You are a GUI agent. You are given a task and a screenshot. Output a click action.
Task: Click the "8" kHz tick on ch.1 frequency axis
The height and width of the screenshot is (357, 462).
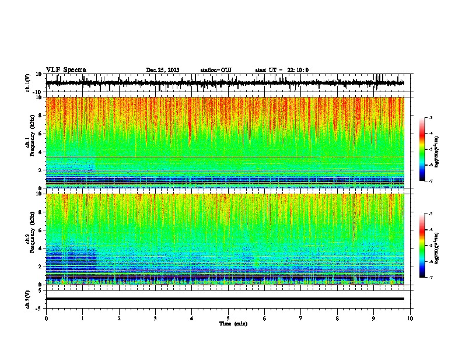point(41,116)
